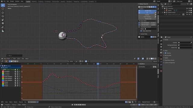The image size is (193, 108).
Task: Expand the Units section in Scene properties
Action: tap(166, 51)
